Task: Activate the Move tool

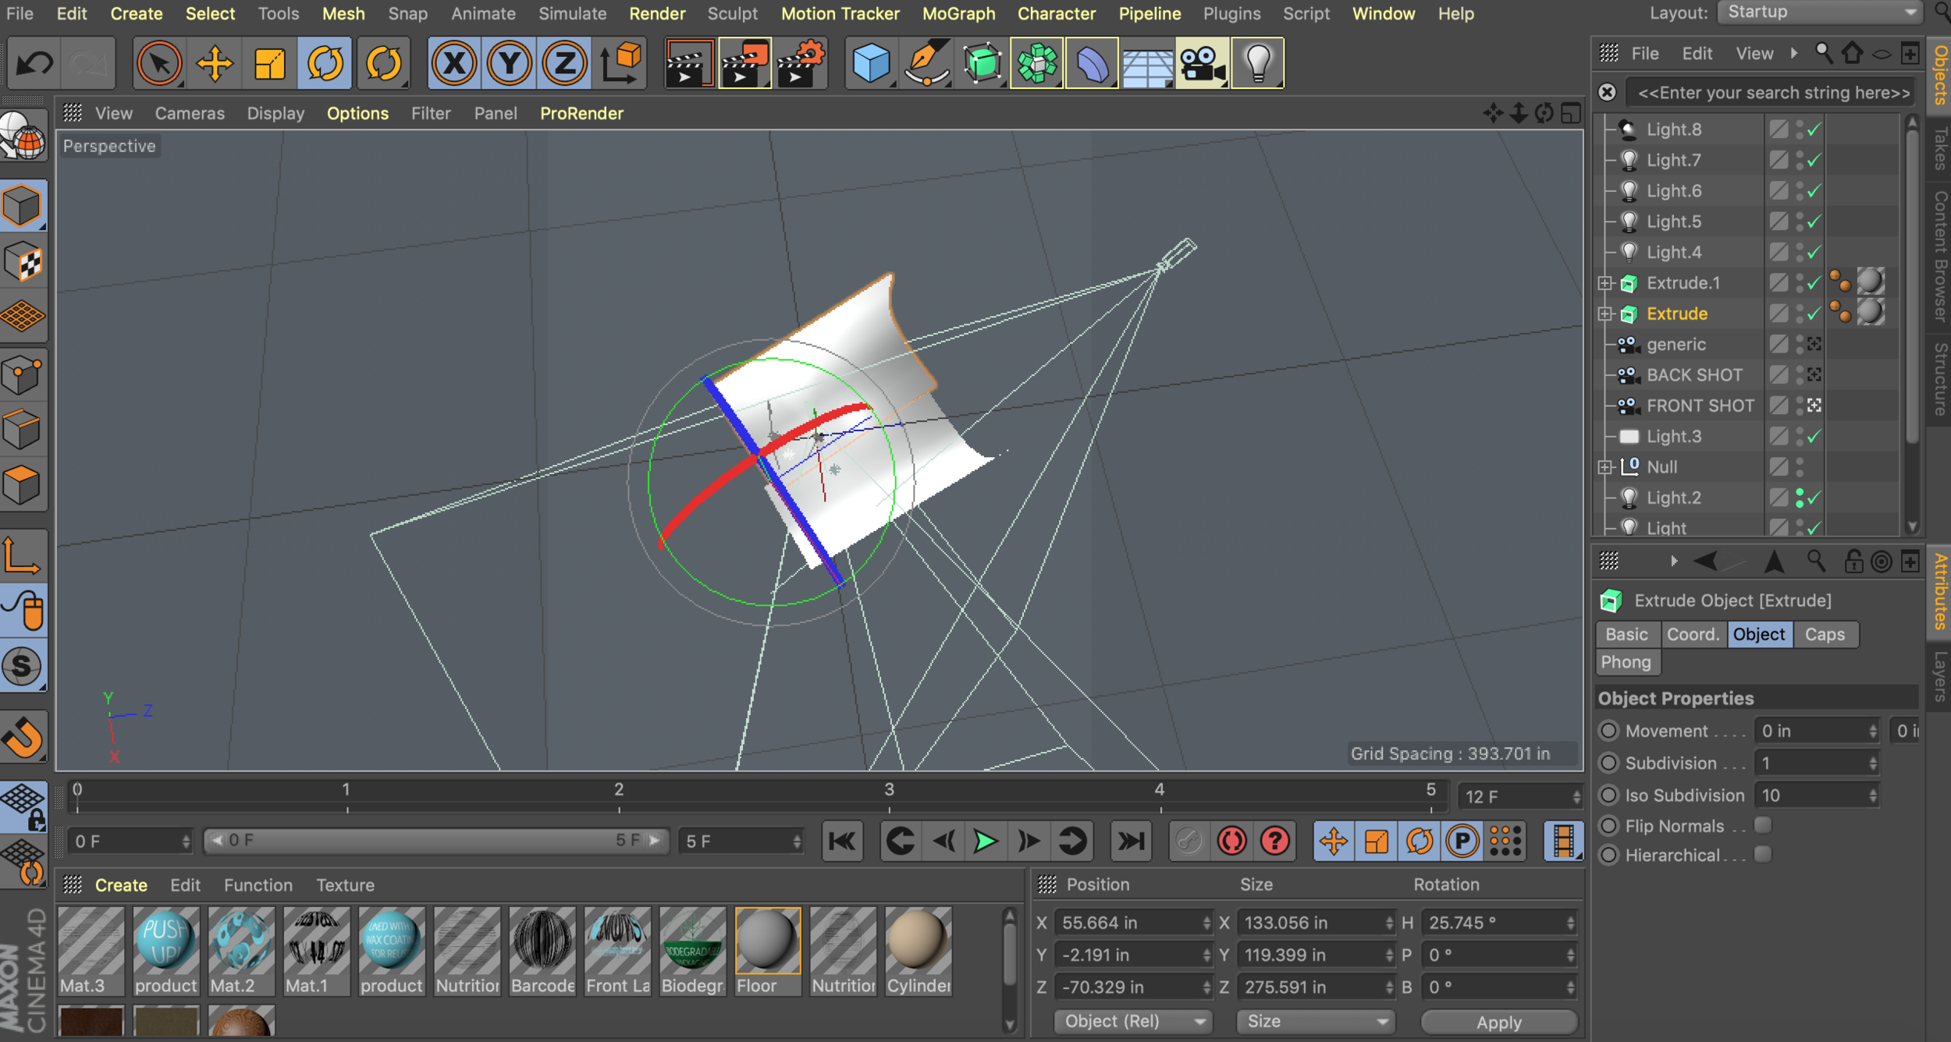Action: click(x=215, y=62)
